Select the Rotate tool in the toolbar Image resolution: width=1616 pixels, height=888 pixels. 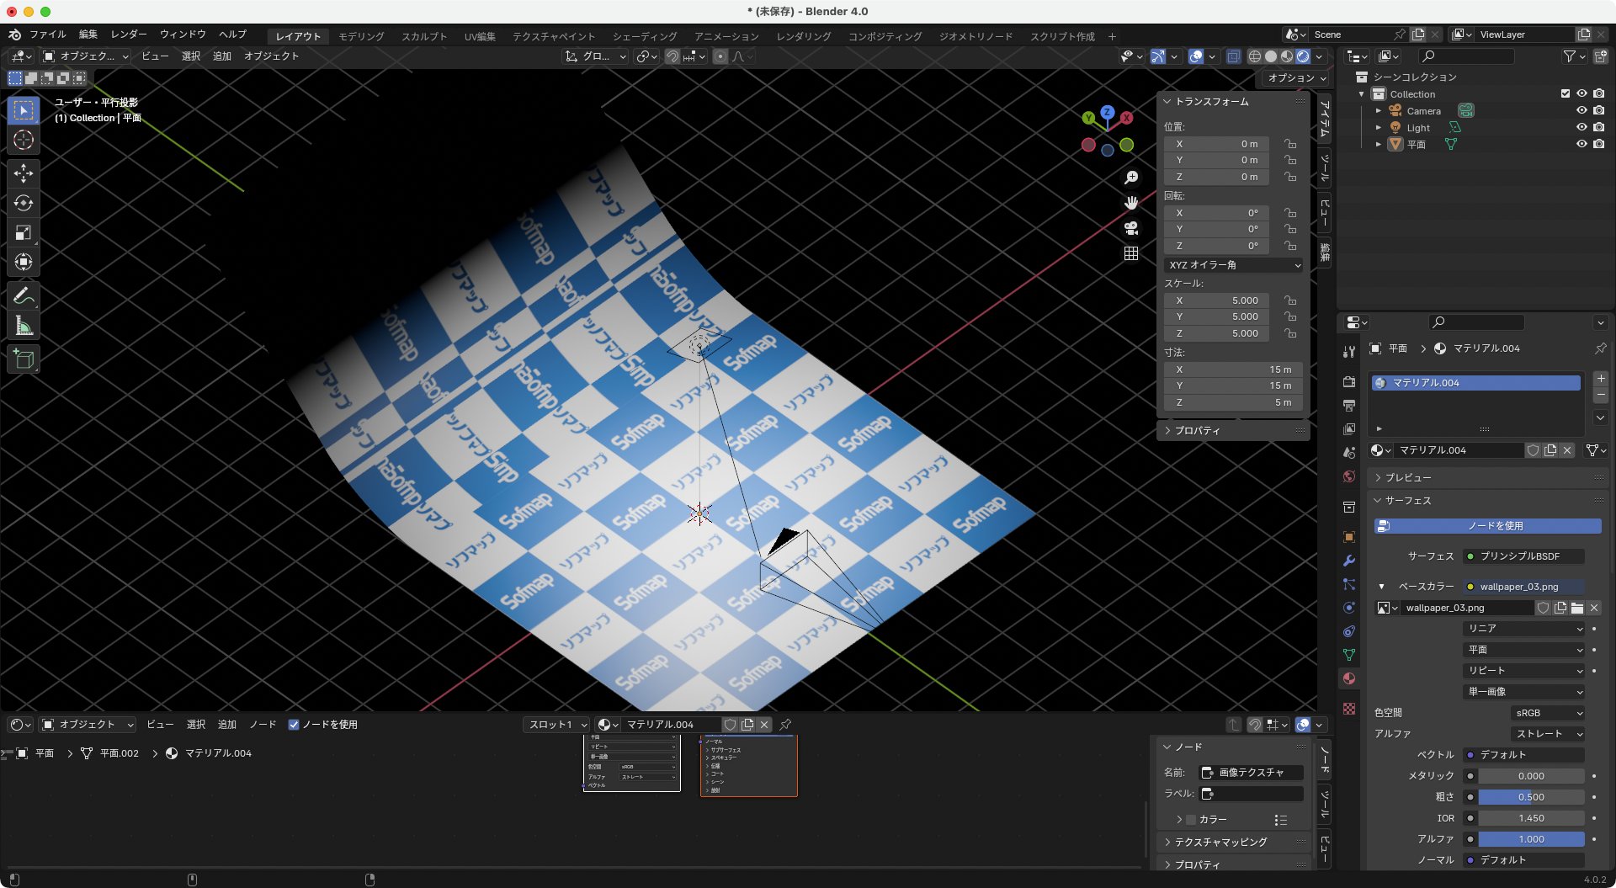point(24,203)
